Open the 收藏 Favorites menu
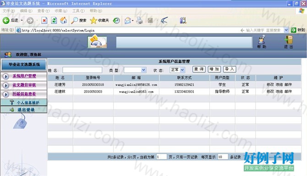Viewport: 307px width, 176px height. 61,11
